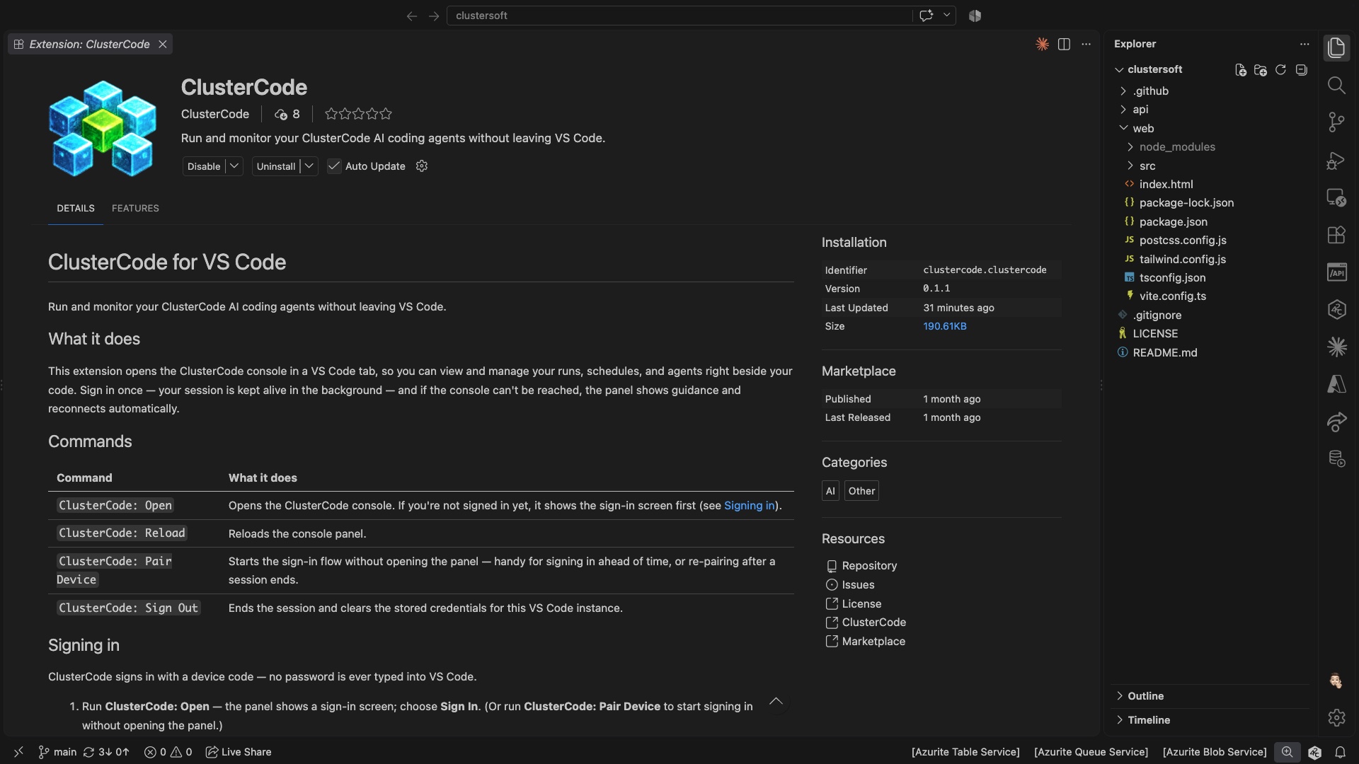The width and height of the screenshot is (1359, 764).
Task: Open Explorer's more actions ellipsis
Action: click(x=1304, y=44)
